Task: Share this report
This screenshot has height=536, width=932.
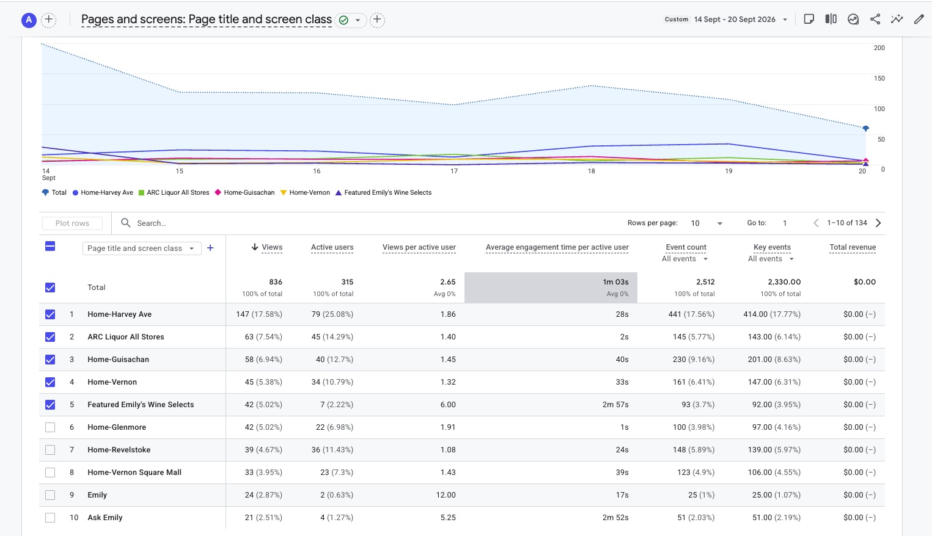Action: coord(875,20)
